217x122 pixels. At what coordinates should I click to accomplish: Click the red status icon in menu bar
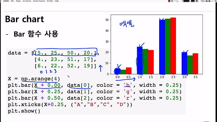[x=169, y=1]
